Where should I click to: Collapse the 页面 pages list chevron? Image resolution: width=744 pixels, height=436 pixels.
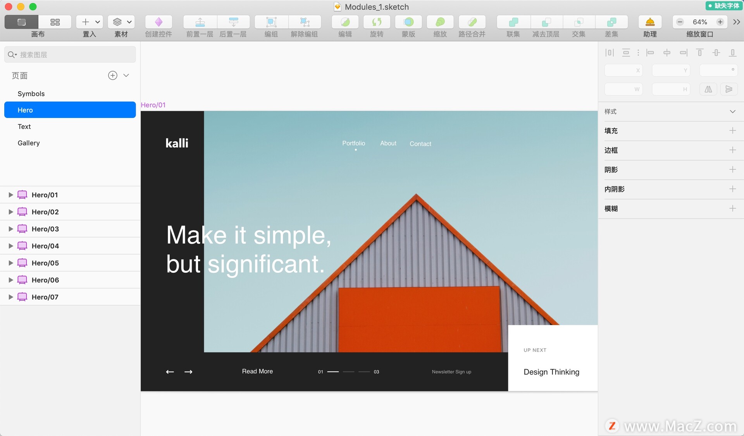(x=126, y=75)
